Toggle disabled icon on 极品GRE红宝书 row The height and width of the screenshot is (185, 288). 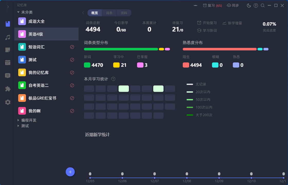tap(72, 98)
